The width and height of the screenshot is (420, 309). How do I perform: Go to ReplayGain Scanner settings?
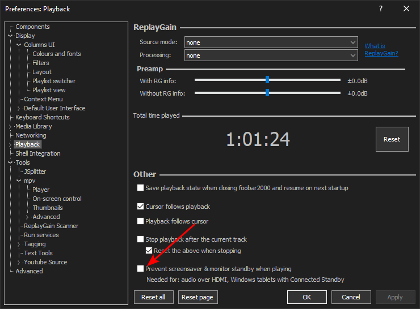51,226
